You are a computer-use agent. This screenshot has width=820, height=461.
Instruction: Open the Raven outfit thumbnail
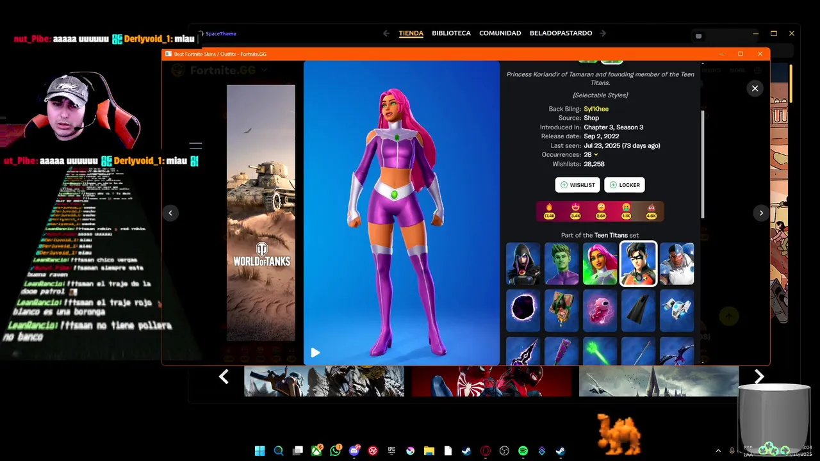coord(523,263)
